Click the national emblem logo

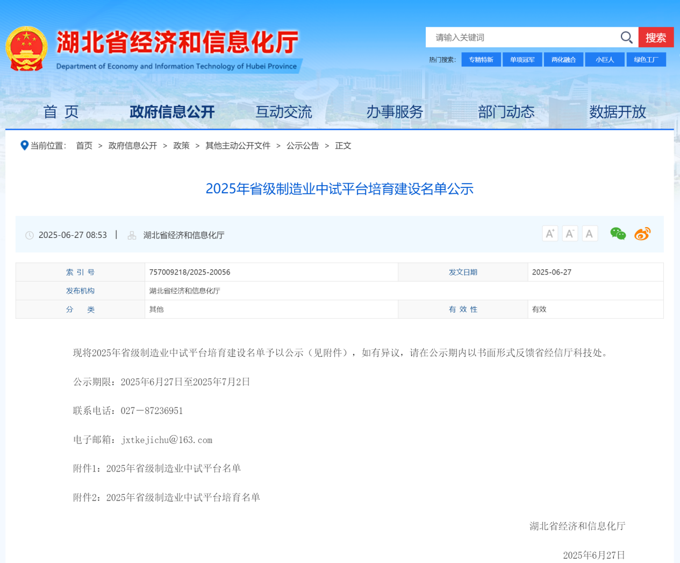click(26, 48)
